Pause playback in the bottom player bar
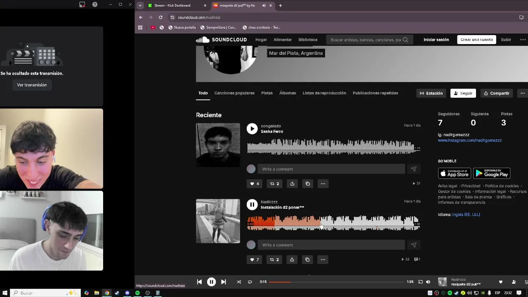The width and height of the screenshot is (528, 297). (x=211, y=282)
